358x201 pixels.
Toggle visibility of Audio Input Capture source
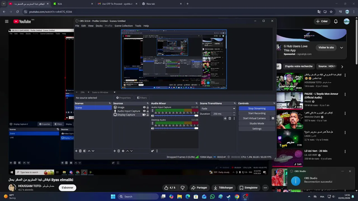pyautogui.click(x=144, y=111)
